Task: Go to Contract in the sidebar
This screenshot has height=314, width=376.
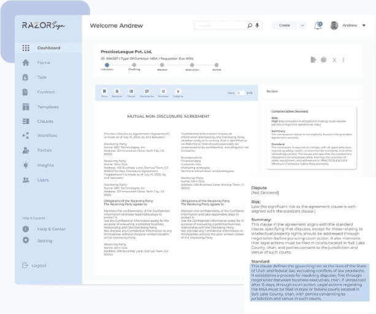Action: click(x=47, y=92)
